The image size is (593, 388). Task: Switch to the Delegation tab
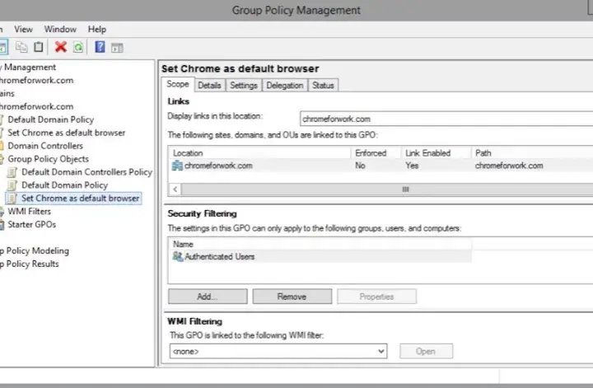click(285, 85)
